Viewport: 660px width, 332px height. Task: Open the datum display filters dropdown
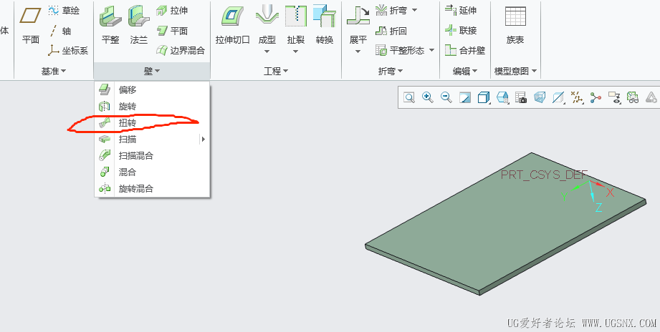(577, 98)
